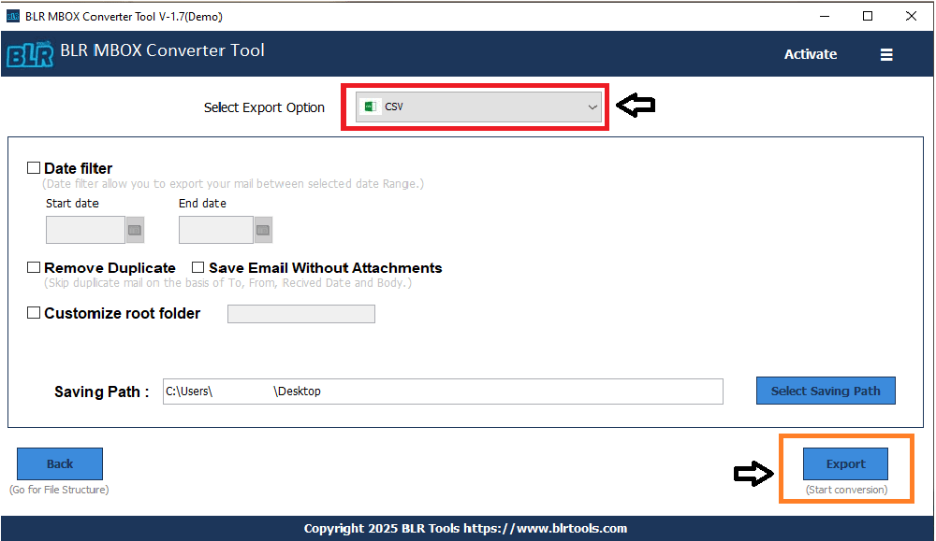This screenshot has width=936, height=541.
Task: Click the BLR logo in the header
Action: point(30,53)
